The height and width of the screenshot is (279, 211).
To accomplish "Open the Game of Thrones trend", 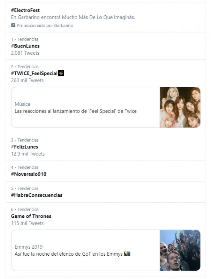I will click(x=31, y=216).
